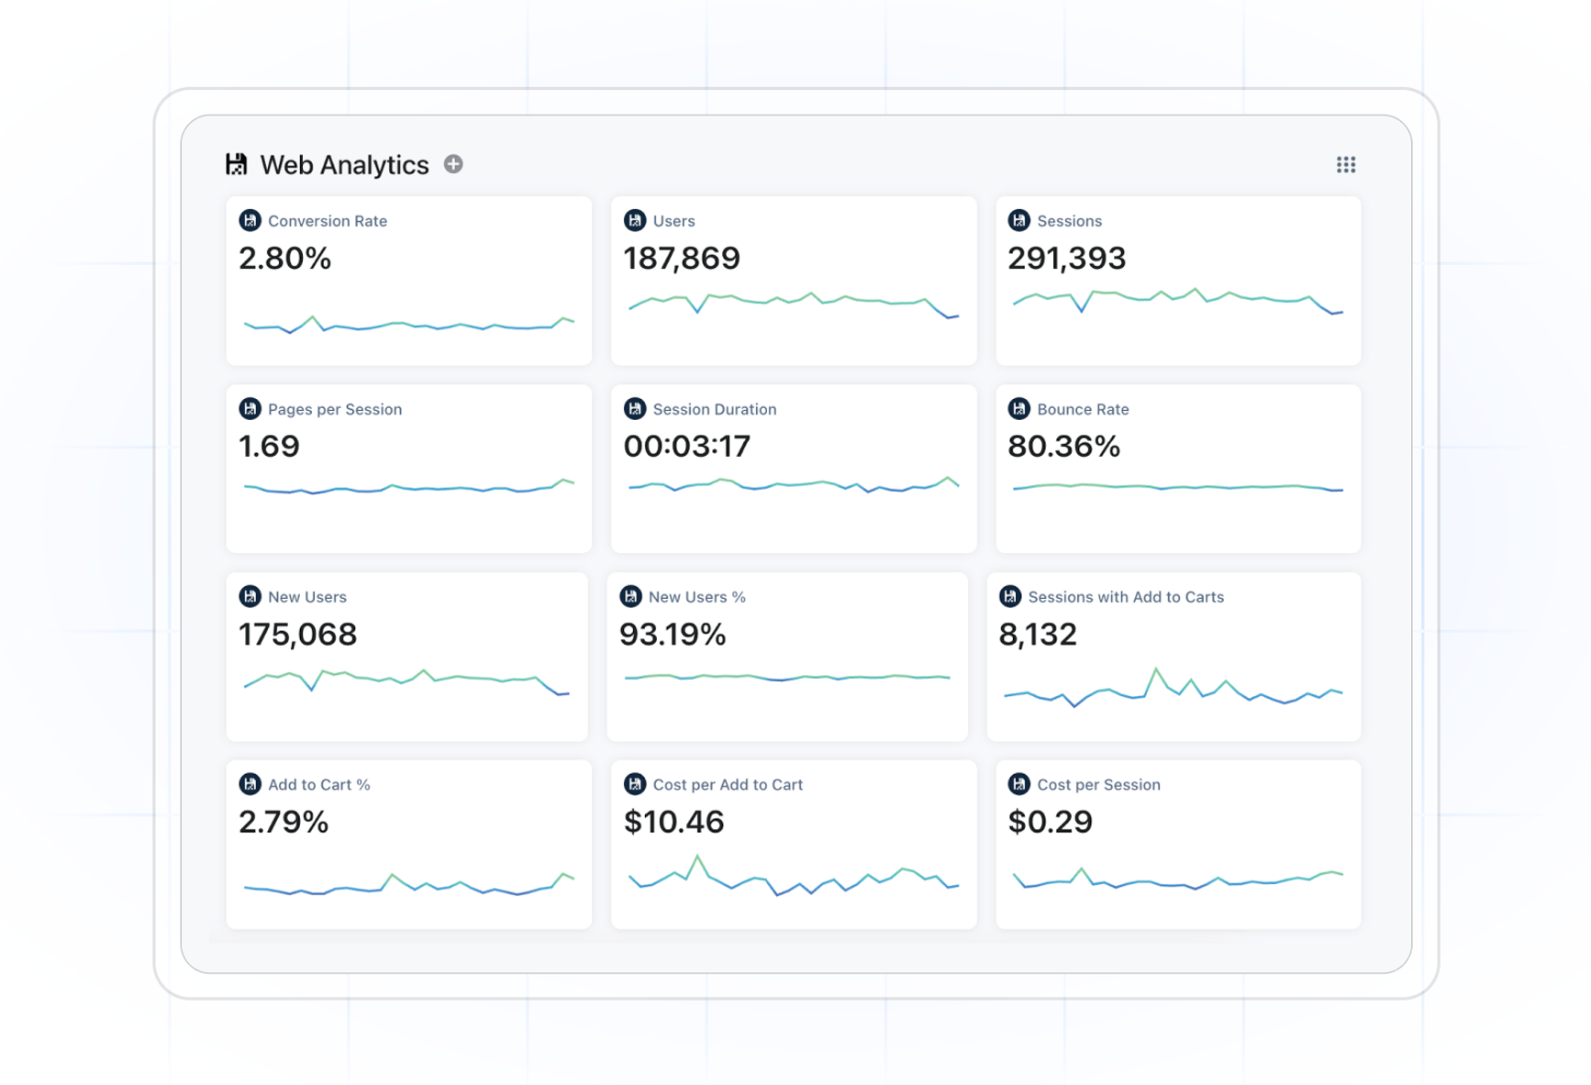Click the Bounce Rate label
This screenshot has height=1085, width=1591.
pyautogui.click(x=1083, y=409)
